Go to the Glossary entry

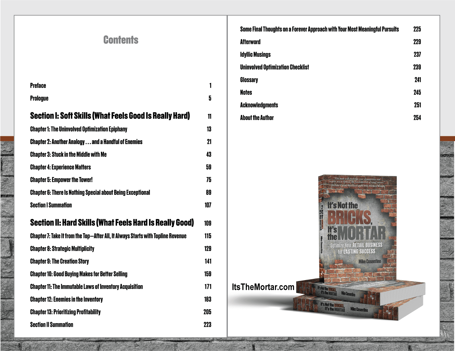click(249, 80)
